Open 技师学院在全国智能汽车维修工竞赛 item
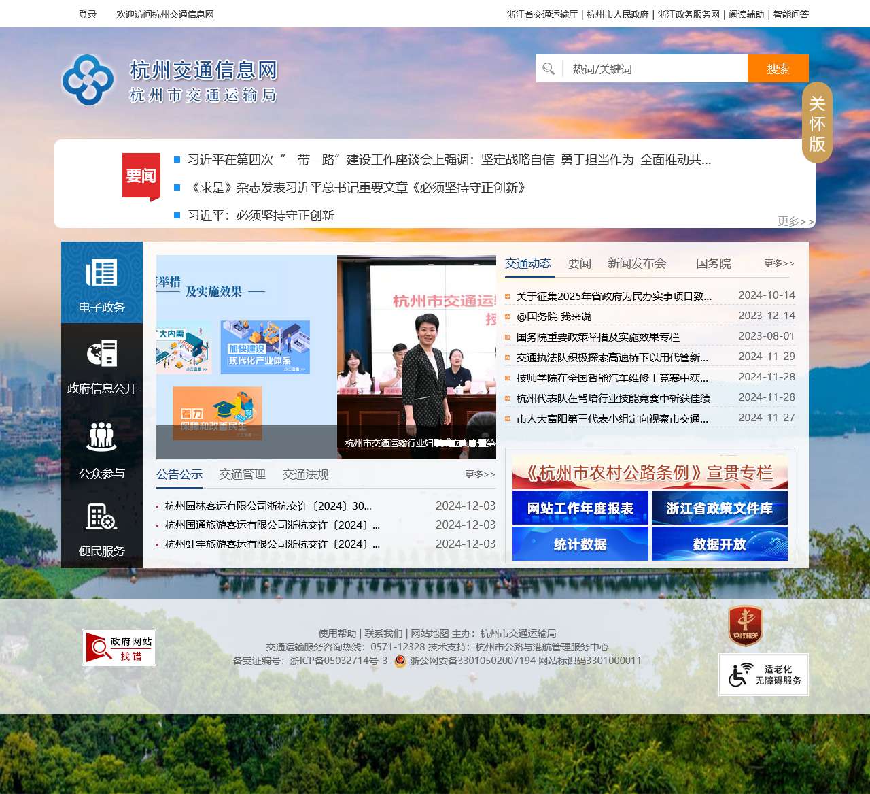This screenshot has height=794, width=870. 612,378
